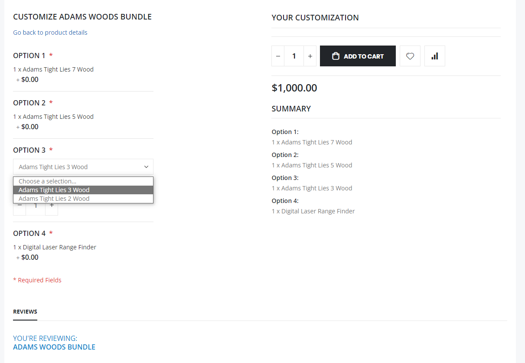Viewport: 525px width, 363px height.
Task: Click the Required Fields note
Action: tap(37, 280)
